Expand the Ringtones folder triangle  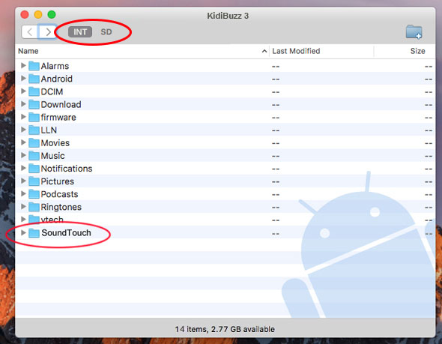click(23, 207)
